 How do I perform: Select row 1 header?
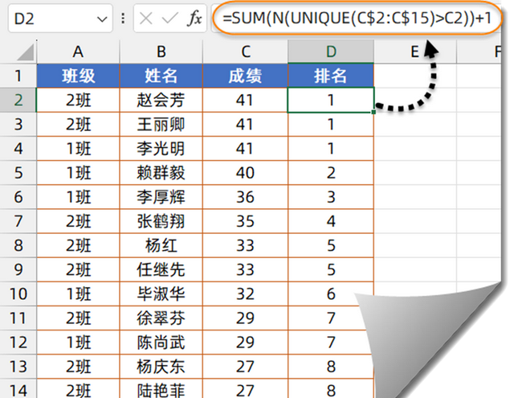pyautogui.click(x=18, y=76)
